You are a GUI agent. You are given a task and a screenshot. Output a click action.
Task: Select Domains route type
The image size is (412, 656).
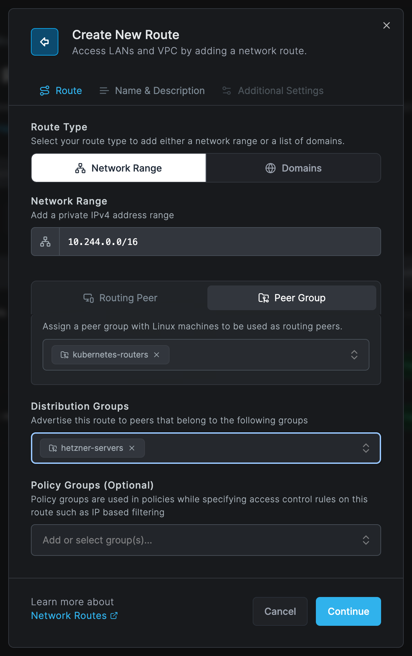pos(293,168)
